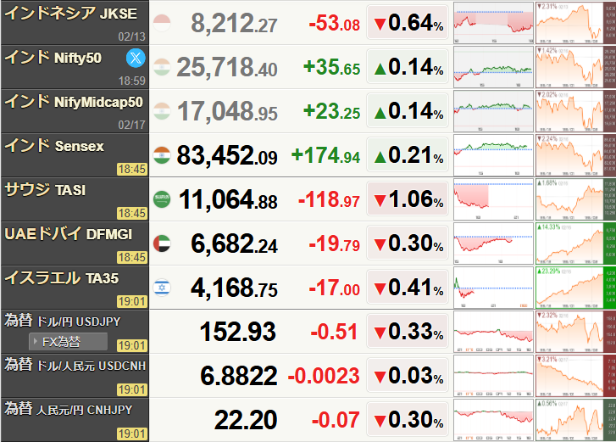Image resolution: width=616 pixels, height=442 pixels.
Task: Open the インド NifyMidcap50 index link
Action: (74, 102)
